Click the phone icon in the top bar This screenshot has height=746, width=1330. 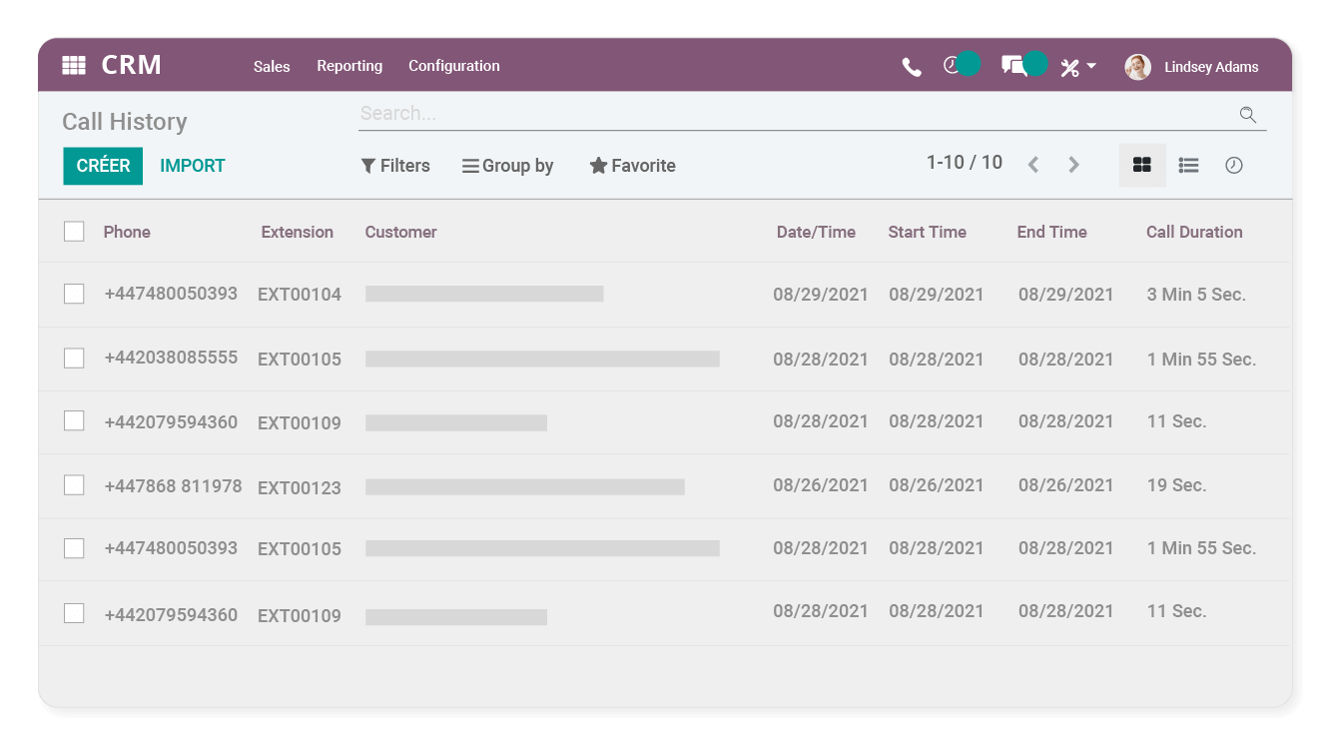coord(911,66)
